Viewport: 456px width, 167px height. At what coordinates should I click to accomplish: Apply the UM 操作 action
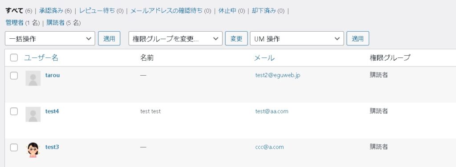click(358, 39)
